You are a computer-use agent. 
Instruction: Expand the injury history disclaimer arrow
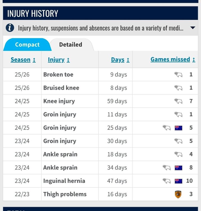[193, 28]
